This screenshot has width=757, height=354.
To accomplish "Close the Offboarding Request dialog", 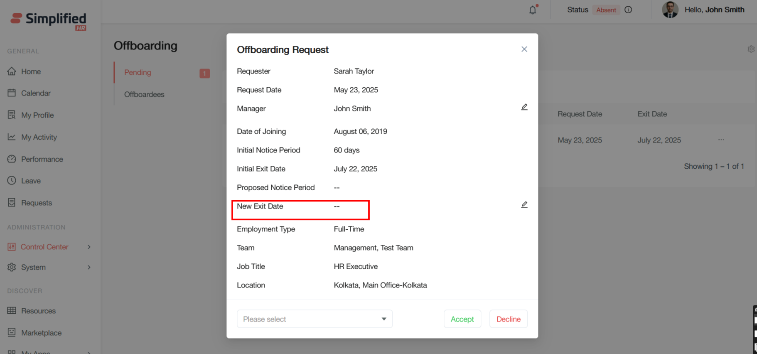I will click(x=524, y=49).
